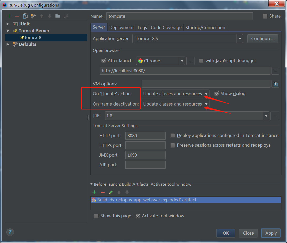Click the Close button
287x243 pixels.
(248, 233)
